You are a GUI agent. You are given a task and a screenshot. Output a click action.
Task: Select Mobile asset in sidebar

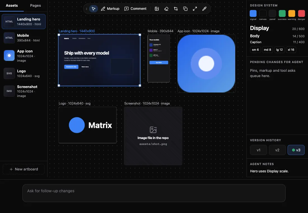point(24,38)
